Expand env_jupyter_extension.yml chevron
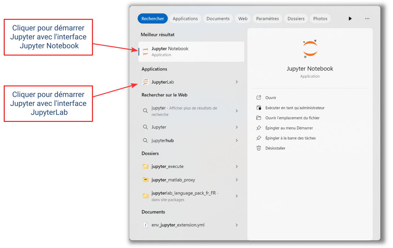The width and height of the screenshot is (393, 248). point(237,225)
